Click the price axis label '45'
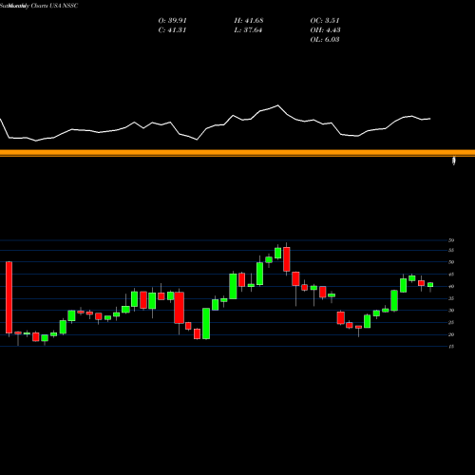 tap(451, 275)
